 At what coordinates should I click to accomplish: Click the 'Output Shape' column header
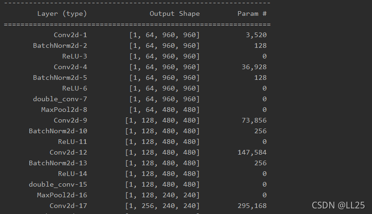click(174, 14)
